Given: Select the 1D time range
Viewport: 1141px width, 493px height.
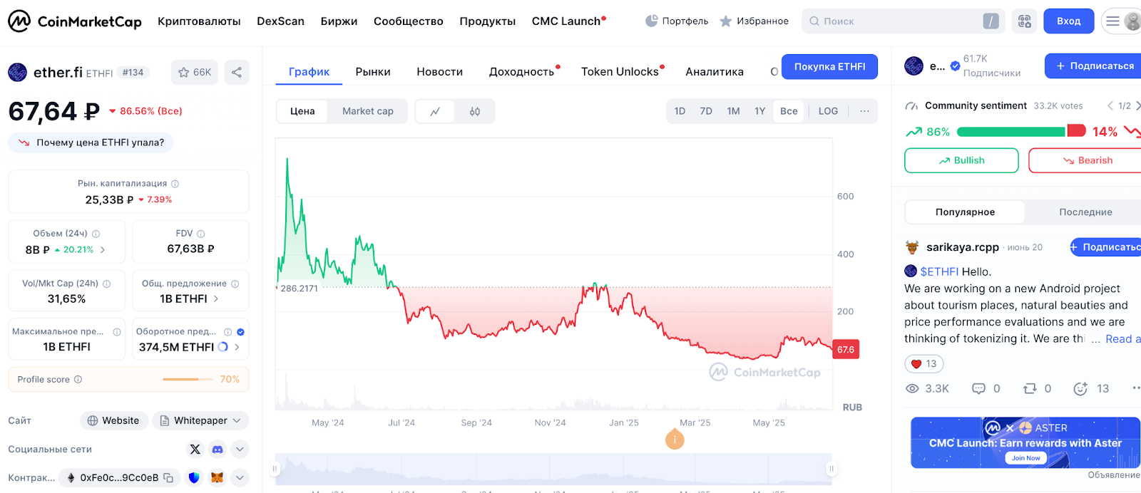Looking at the screenshot, I should point(680,111).
